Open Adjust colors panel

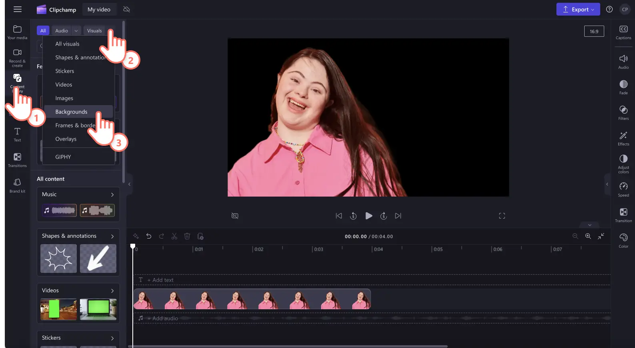(x=623, y=164)
